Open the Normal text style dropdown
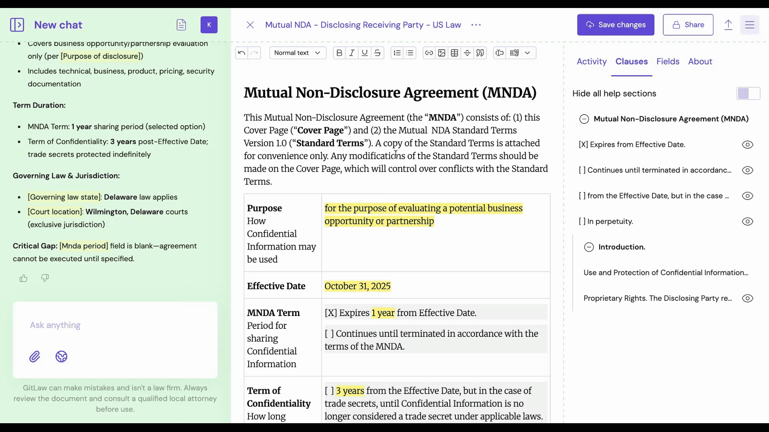 [298, 53]
